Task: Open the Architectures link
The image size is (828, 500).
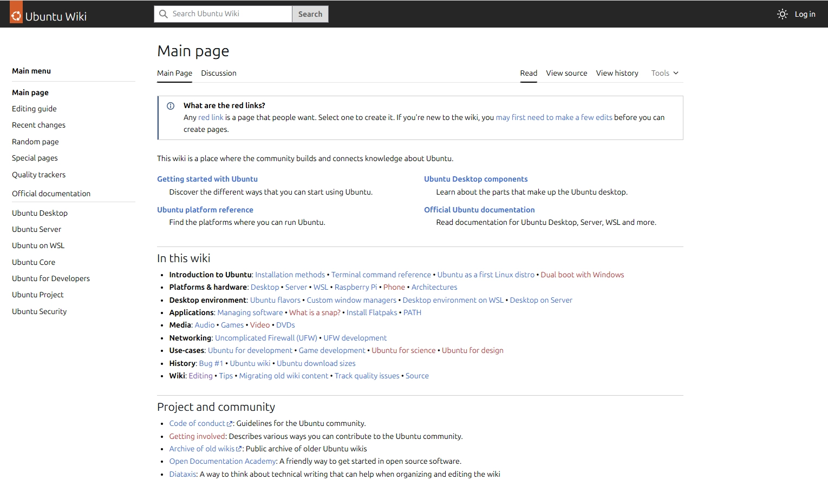Action: pyautogui.click(x=434, y=287)
